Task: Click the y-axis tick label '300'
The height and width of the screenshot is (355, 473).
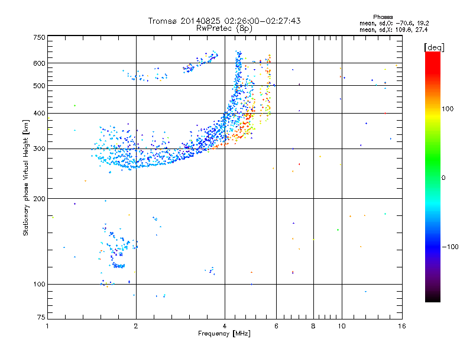Action: 39,149
